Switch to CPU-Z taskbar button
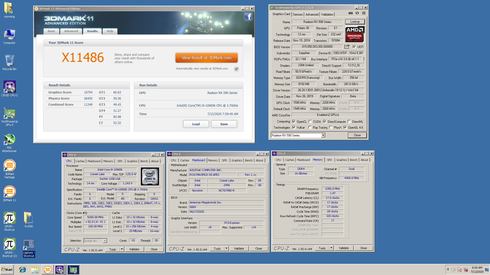490x275 pixels. click(60, 270)
